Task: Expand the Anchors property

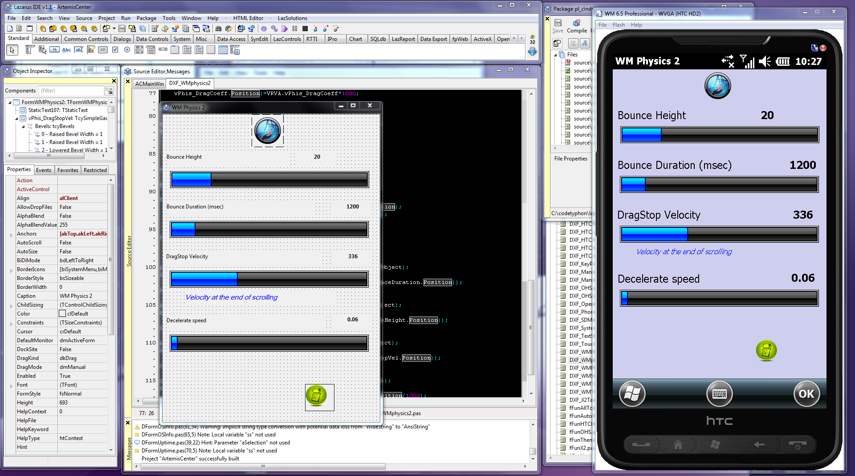Action: pyautogui.click(x=11, y=234)
